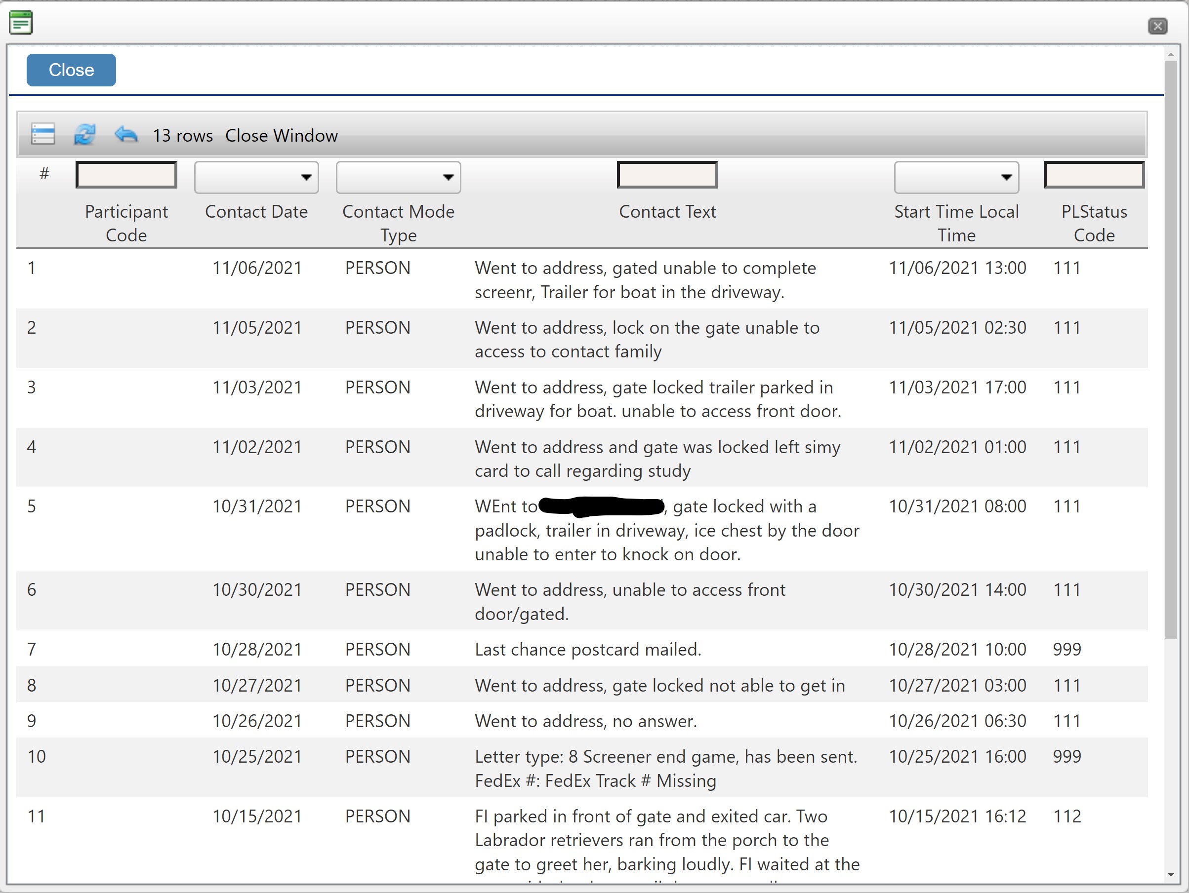Click the PLStatus Code filter field
The width and height of the screenshot is (1189, 893).
pyautogui.click(x=1094, y=175)
